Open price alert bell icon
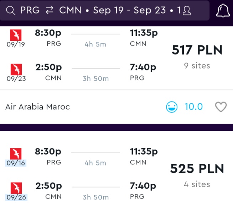The height and width of the screenshot is (203, 233). (223, 10)
